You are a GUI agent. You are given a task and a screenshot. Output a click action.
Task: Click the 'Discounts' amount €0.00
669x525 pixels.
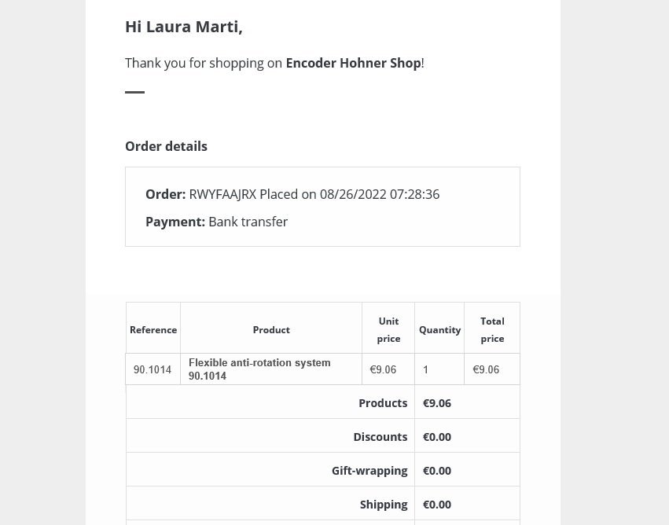pos(437,437)
